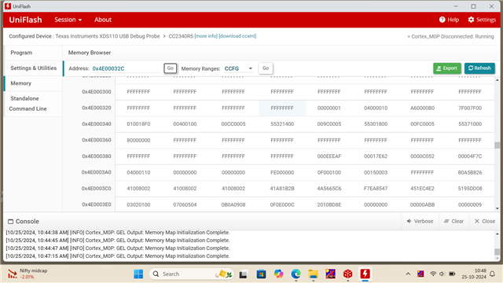The height and width of the screenshot is (283, 503).
Task: Select cell 010018F0
Action: click(x=138, y=124)
